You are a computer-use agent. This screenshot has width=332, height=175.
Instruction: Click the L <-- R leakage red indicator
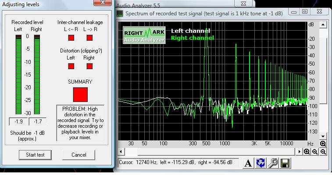(x=71, y=38)
